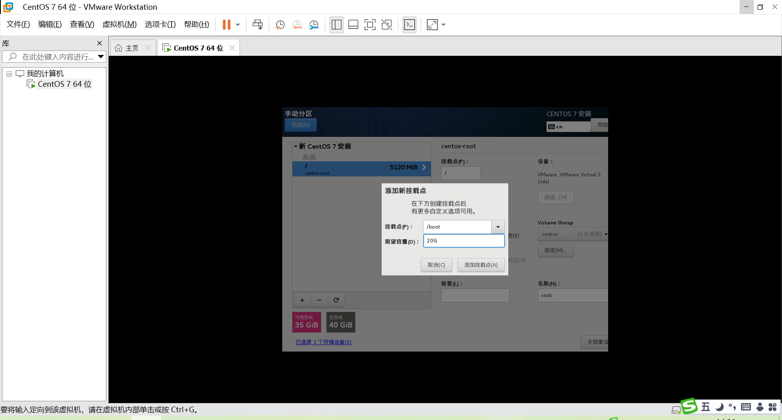This screenshot has height=420, width=782.
Task: Click the input method user account icon
Action: click(x=760, y=407)
